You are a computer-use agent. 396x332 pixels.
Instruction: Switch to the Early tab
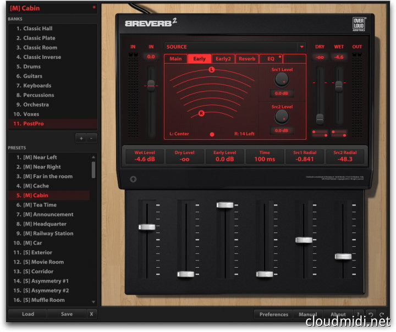point(200,59)
